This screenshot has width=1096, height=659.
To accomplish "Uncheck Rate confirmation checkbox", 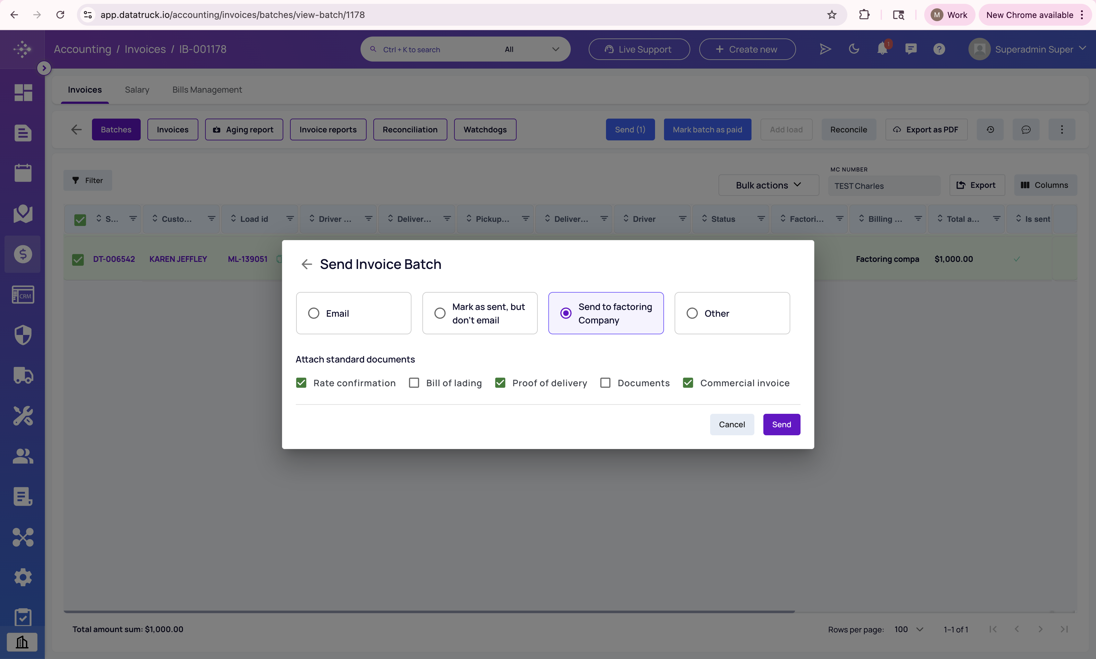I will point(302,383).
